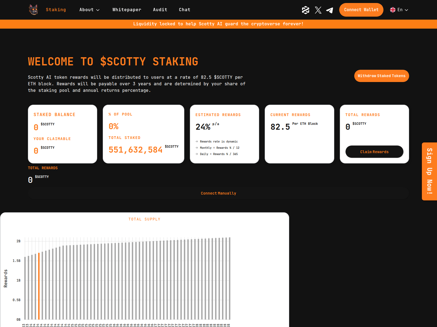Viewport: 437px width, 327px height.
Task: Click the Claim Rewards button
Action: pyautogui.click(x=374, y=152)
